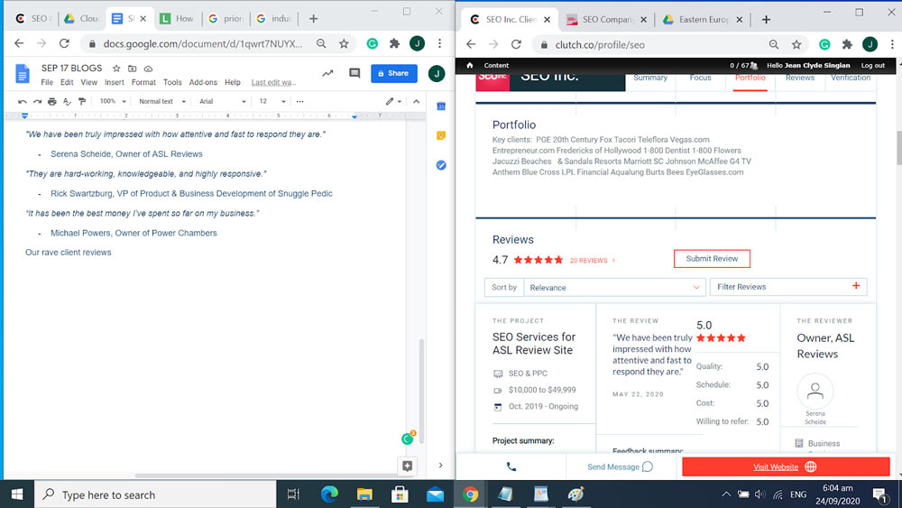Click the Undo icon in Docs toolbar
Image resolution: width=902 pixels, height=508 pixels.
tap(23, 101)
